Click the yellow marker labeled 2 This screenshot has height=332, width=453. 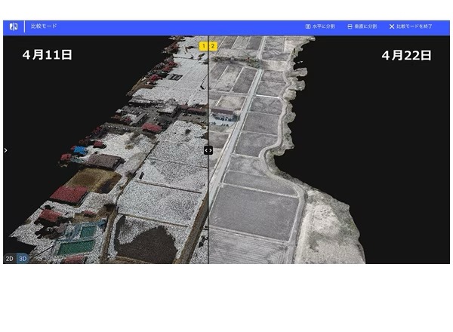213,46
